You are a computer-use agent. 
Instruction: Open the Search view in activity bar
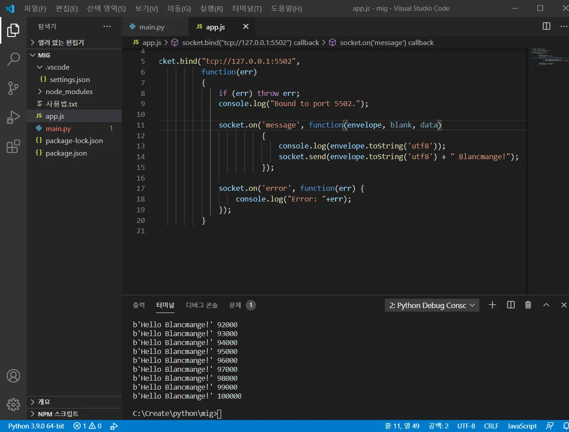click(13, 59)
